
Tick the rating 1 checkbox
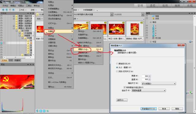point(147,26)
